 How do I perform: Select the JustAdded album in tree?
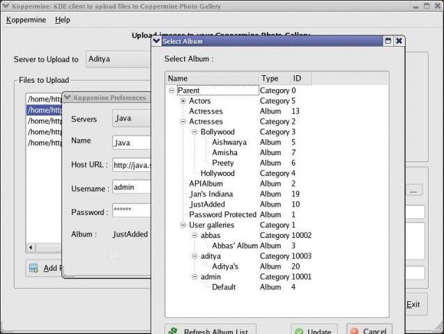pyautogui.click(x=207, y=205)
